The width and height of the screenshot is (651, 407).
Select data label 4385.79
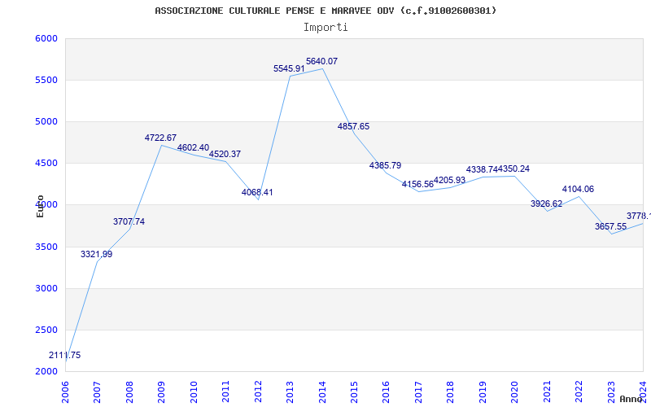pos(385,165)
